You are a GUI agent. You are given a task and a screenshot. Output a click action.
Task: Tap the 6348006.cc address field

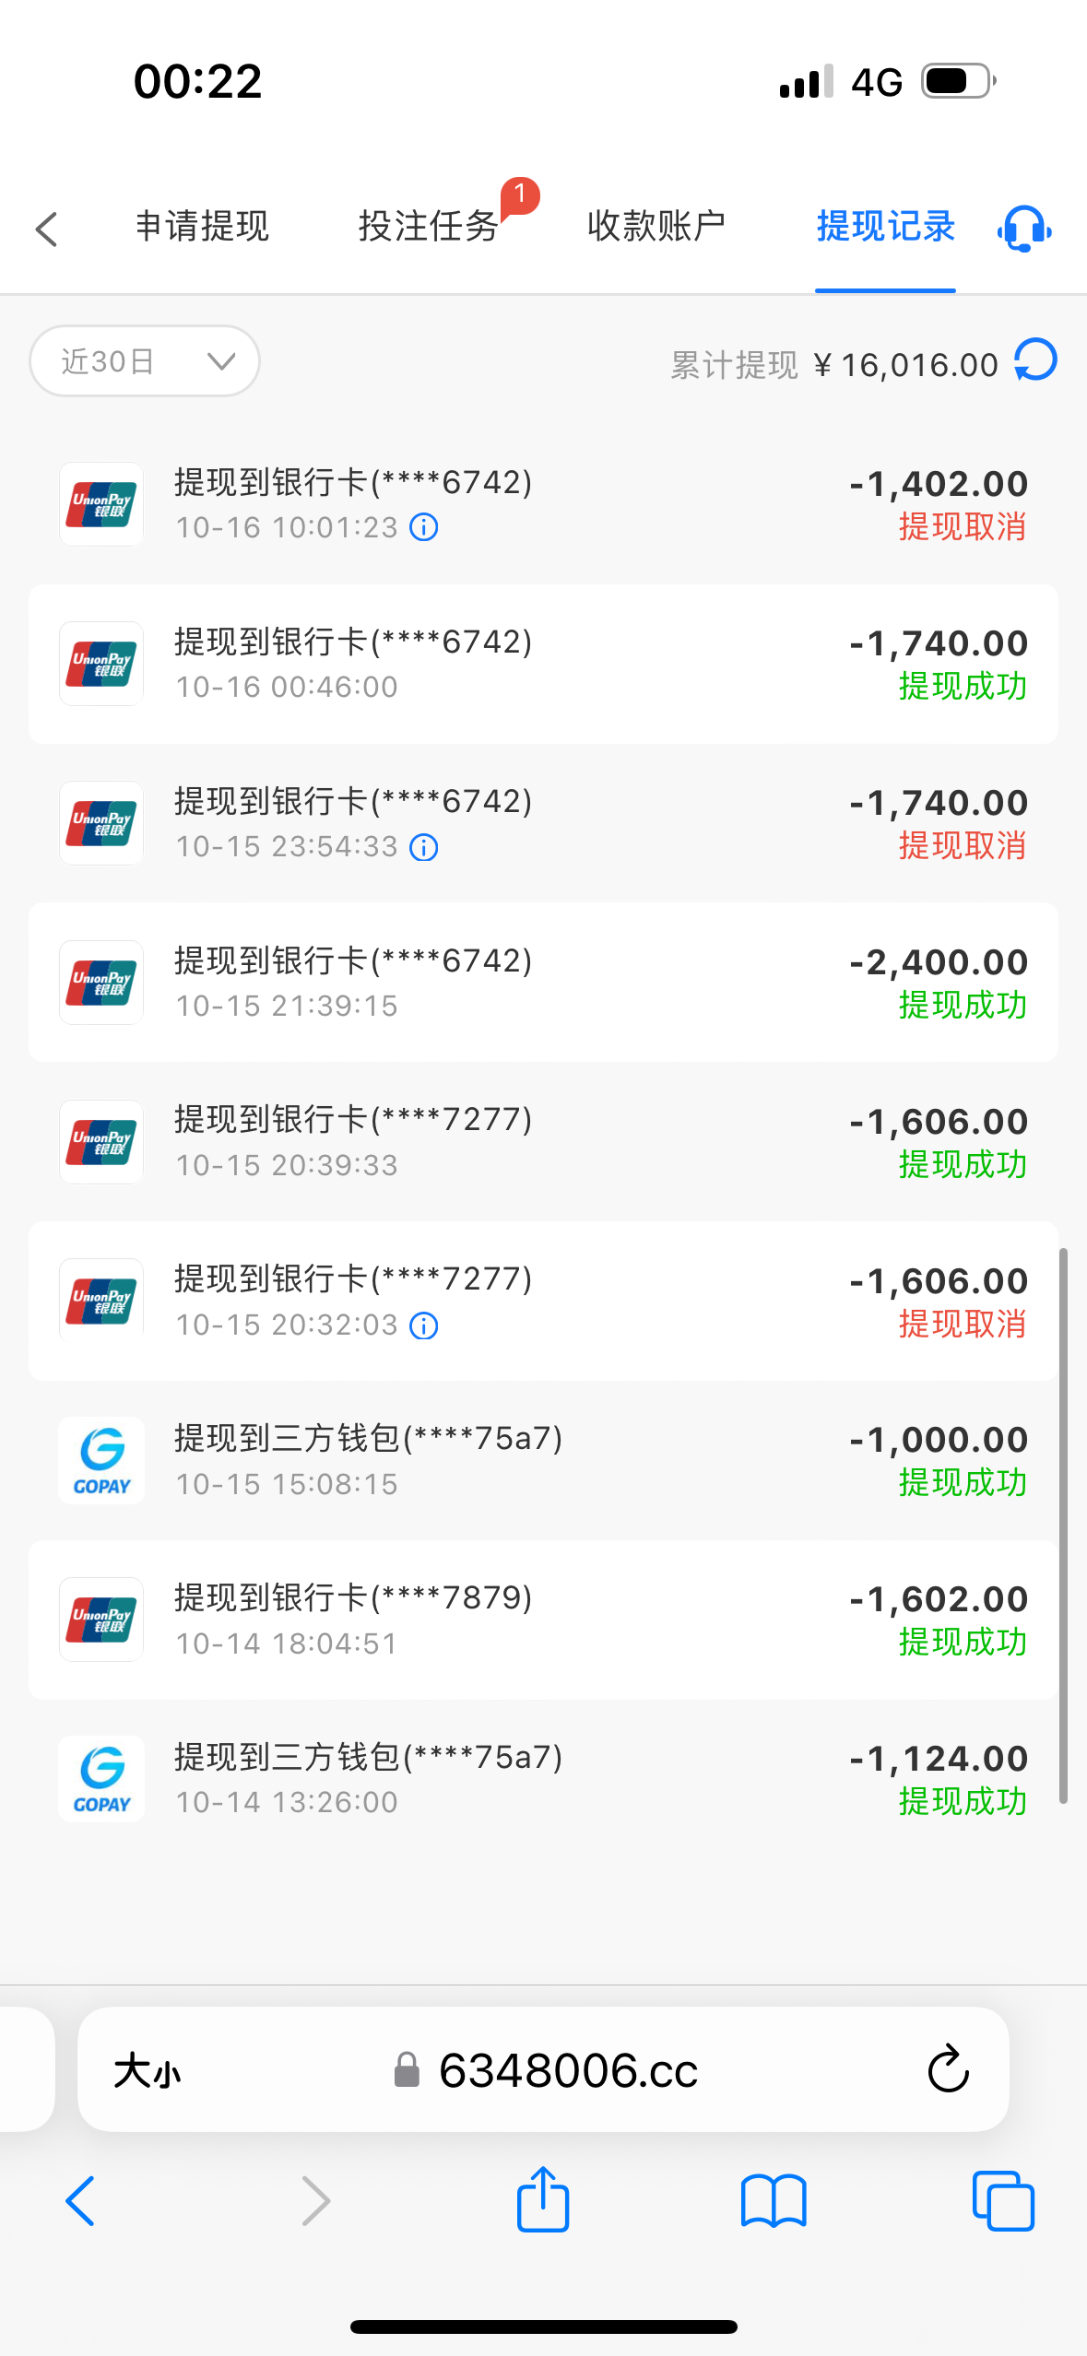[568, 2071]
